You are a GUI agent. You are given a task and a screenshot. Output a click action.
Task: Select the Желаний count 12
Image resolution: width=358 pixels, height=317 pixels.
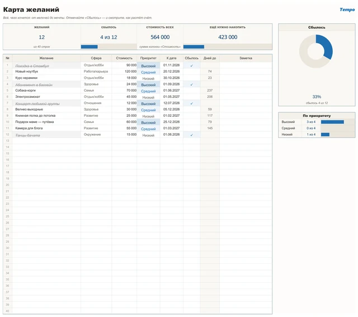41,37
